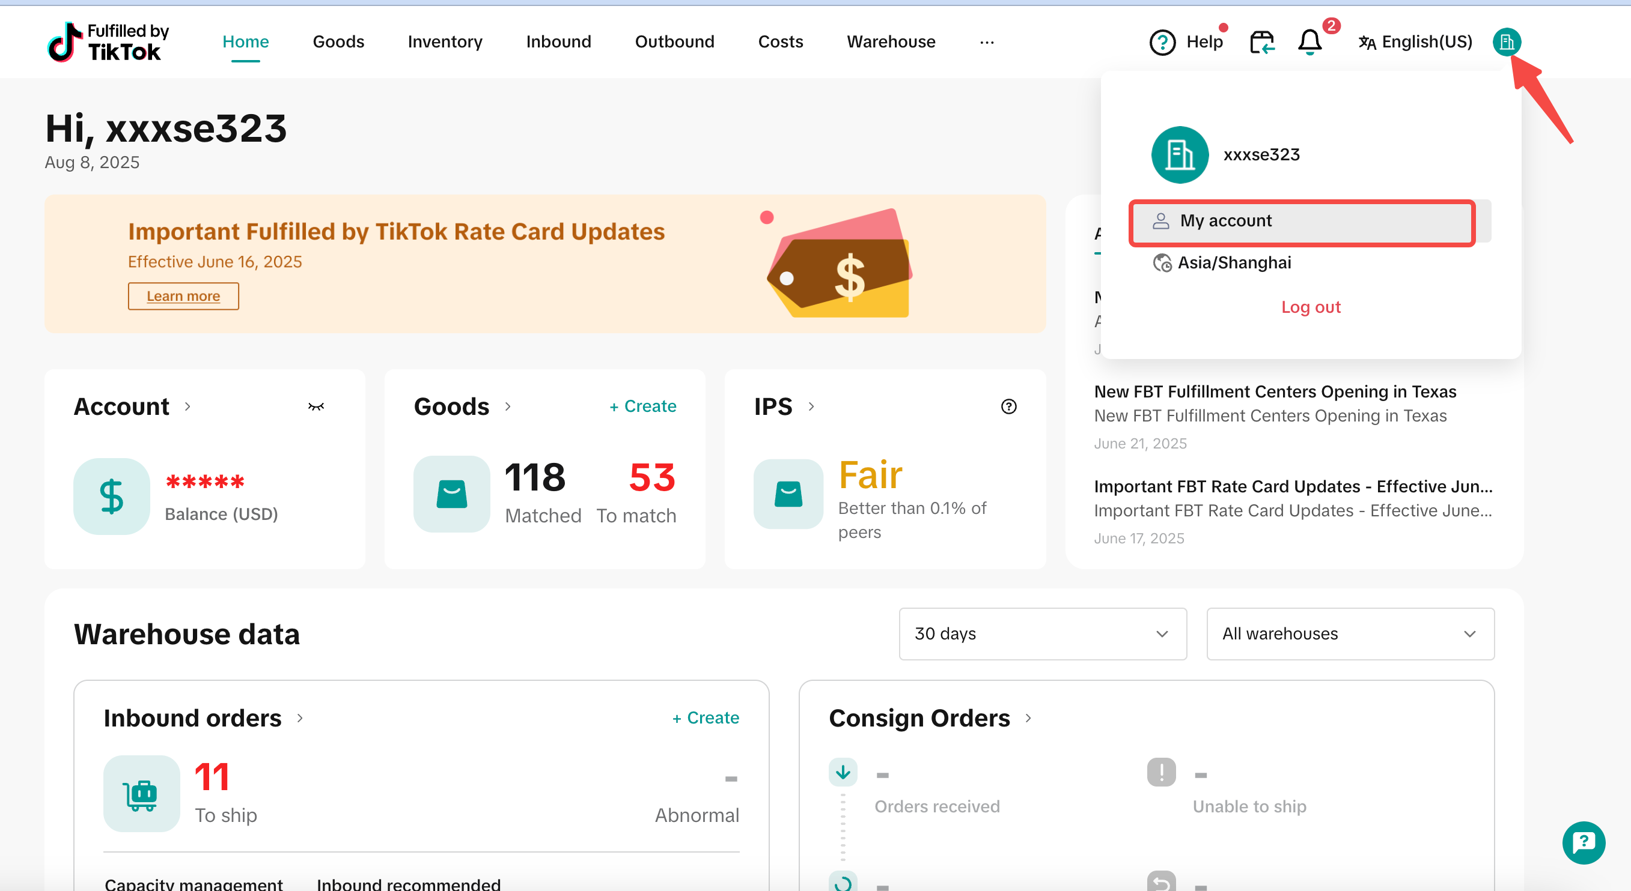This screenshot has height=891, width=1631.
Task: Expand the Inbound orders chevron
Action: (x=300, y=717)
